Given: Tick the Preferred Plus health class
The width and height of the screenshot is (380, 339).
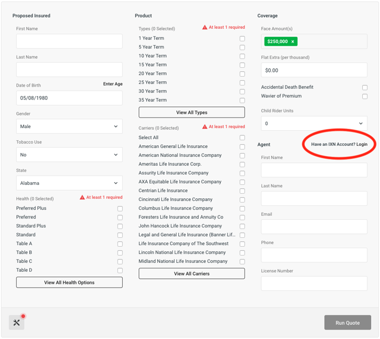Looking at the screenshot, I should (x=120, y=209).
